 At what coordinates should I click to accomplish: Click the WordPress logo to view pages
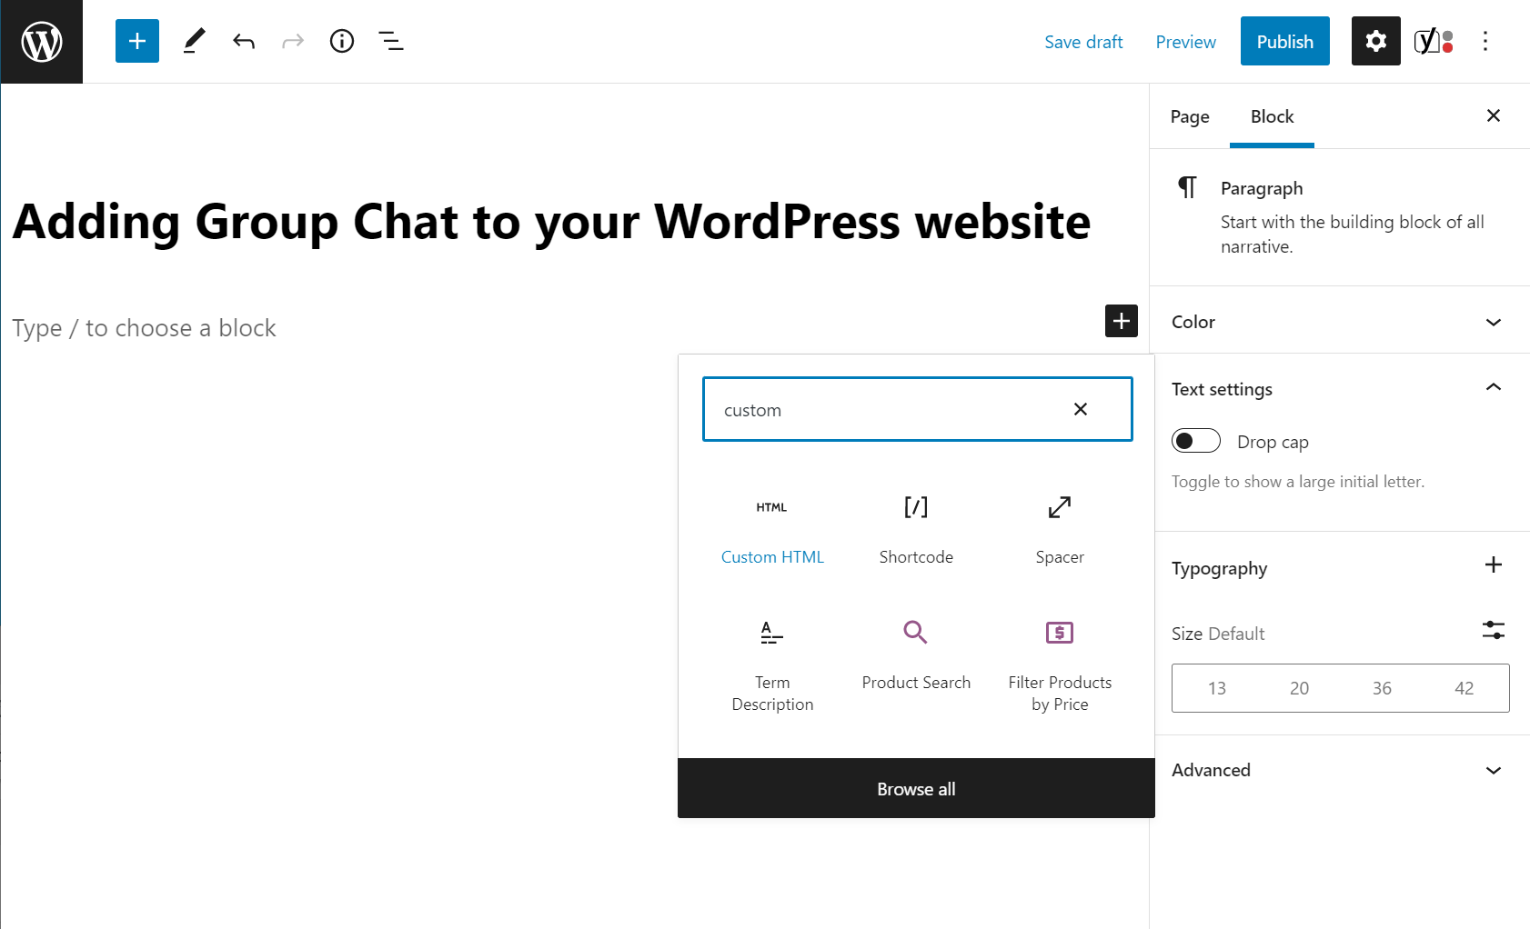point(42,42)
